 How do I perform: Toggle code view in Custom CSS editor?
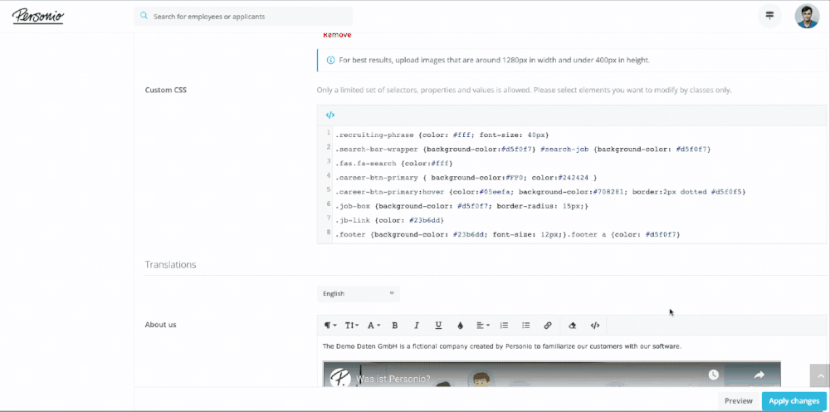pos(330,115)
